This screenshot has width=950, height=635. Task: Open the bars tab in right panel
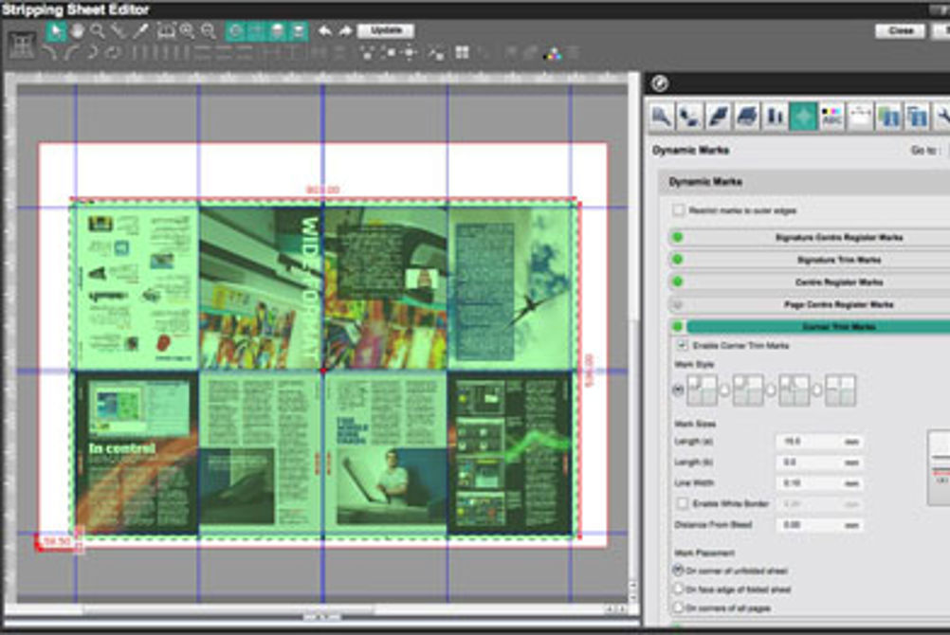[x=775, y=116]
